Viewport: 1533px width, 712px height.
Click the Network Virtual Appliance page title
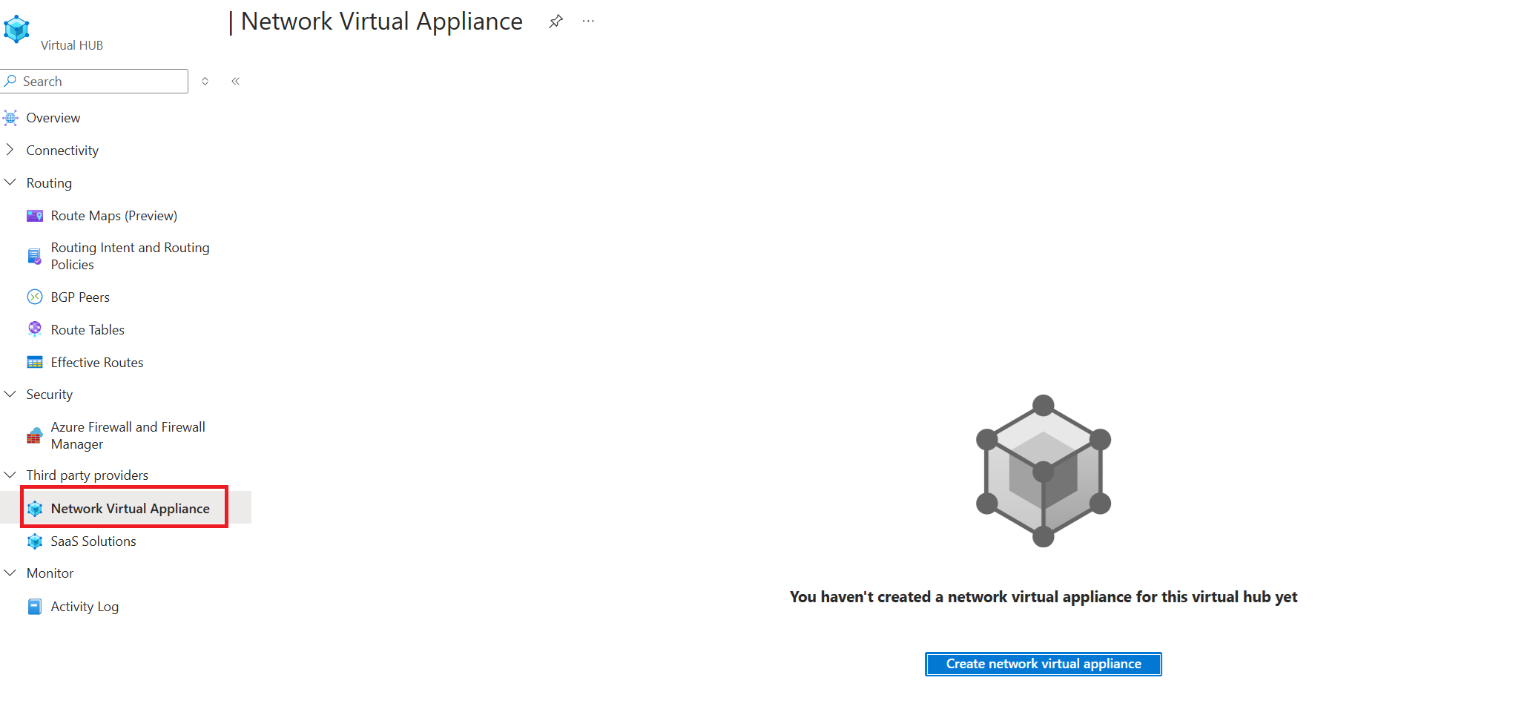[382, 22]
